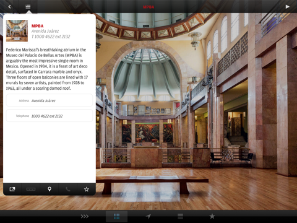Tap the Telephone row 1000 4622 ext 2132

(x=49, y=116)
